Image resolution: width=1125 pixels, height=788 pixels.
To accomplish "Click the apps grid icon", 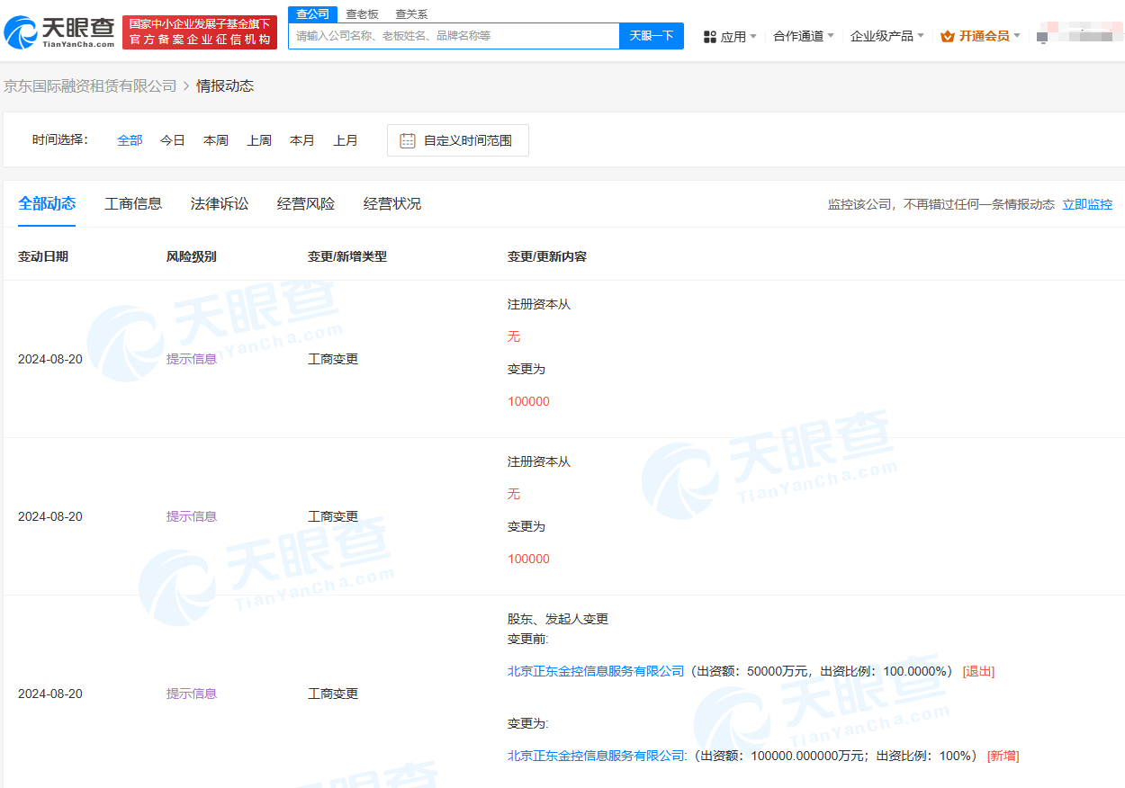I will point(709,37).
